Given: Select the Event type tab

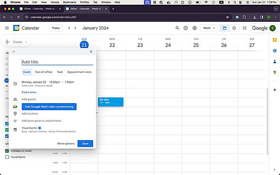Looking at the screenshot, I should [x=27, y=72].
